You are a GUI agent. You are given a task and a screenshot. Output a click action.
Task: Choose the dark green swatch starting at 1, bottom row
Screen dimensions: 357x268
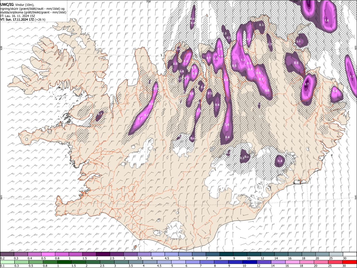point(64,262)
